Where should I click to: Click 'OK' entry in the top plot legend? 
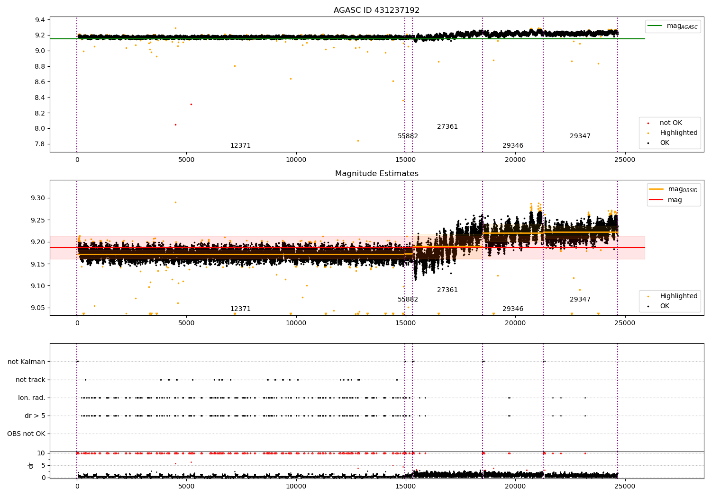point(665,143)
